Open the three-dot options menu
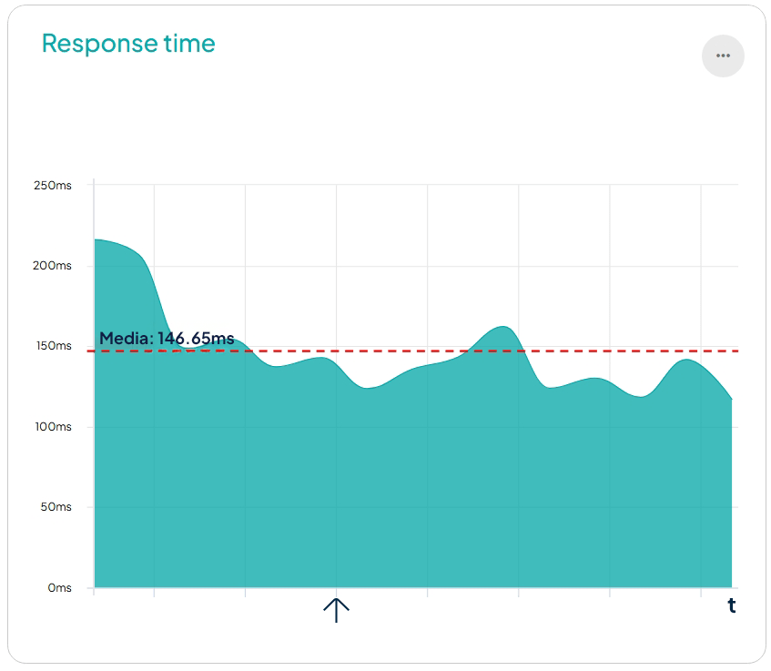This screenshot has width=771, height=671. [723, 56]
